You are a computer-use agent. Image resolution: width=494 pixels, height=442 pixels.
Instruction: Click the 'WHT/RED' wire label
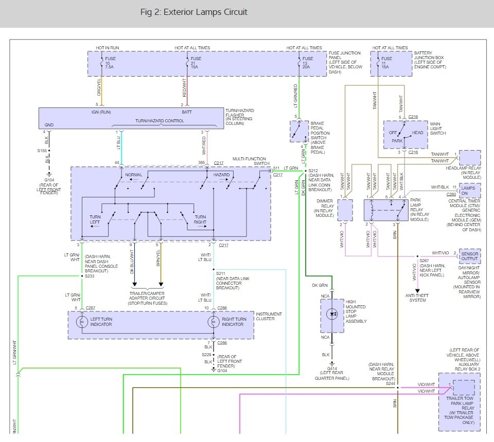point(204,145)
